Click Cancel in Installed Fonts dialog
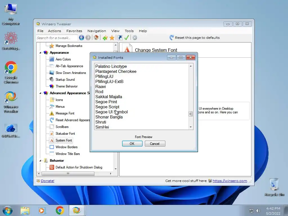 (x=155, y=144)
